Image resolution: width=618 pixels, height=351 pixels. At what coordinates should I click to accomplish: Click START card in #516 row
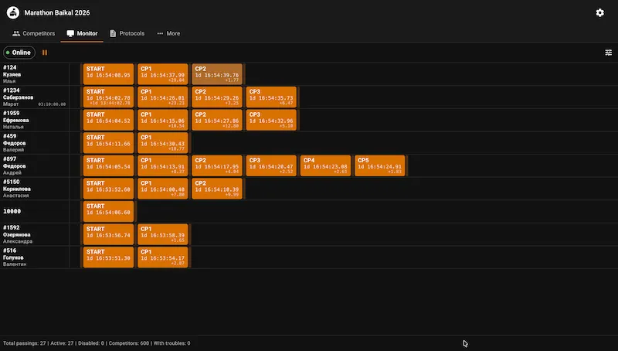click(108, 257)
